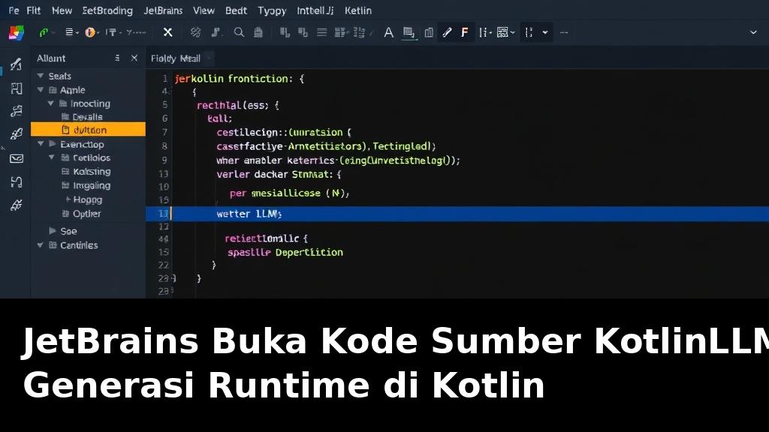Click the clipboard icon next to magnifier
This screenshot has height=432, width=769.
258,32
